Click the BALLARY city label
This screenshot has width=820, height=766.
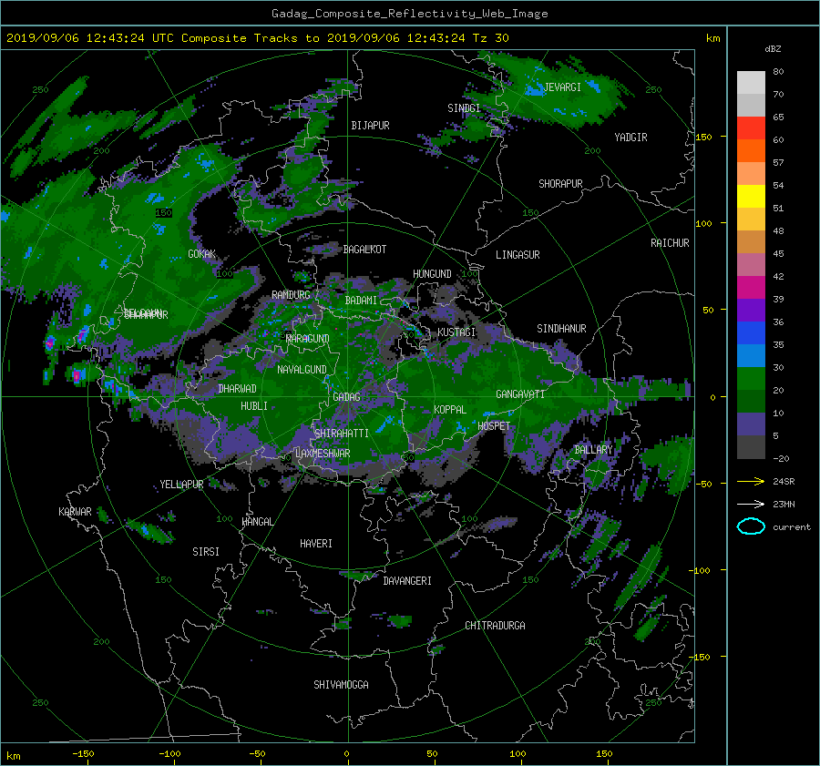pos(593,450)
